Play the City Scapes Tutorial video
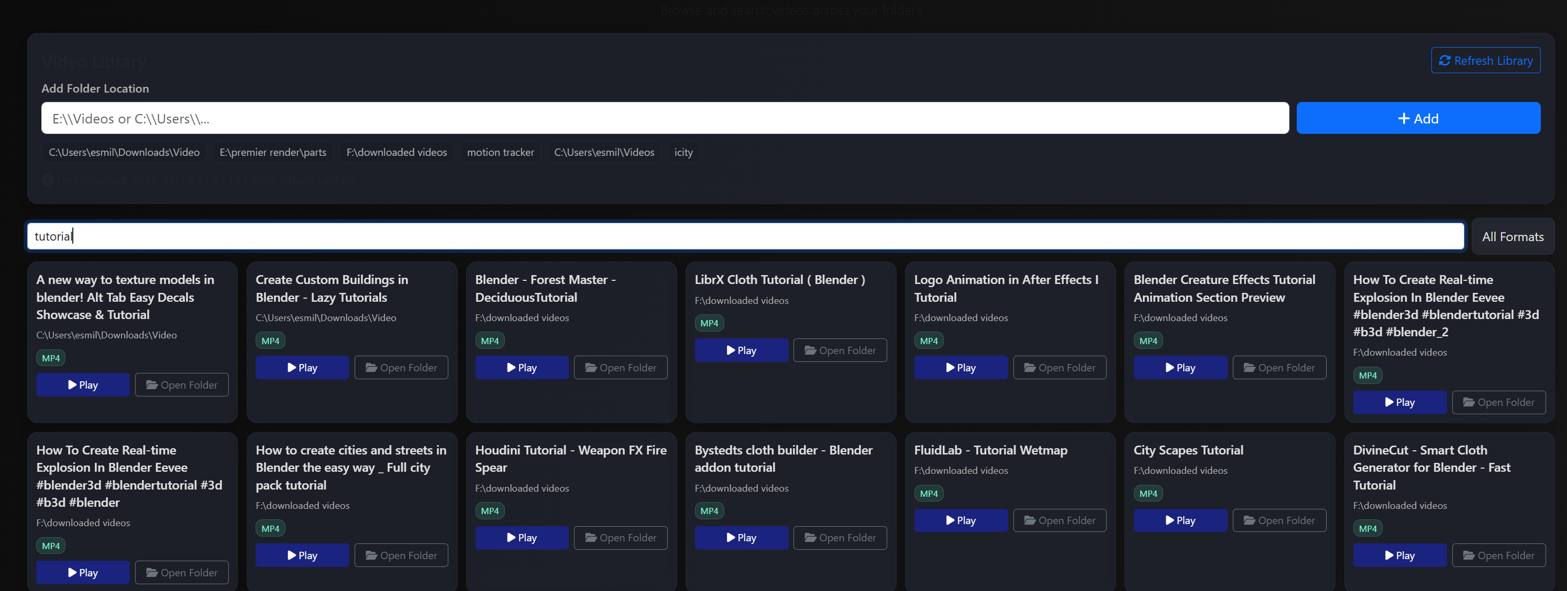Image resolution: width=1567 pixels, height=591 pixels. click(x=1180, y=520)
